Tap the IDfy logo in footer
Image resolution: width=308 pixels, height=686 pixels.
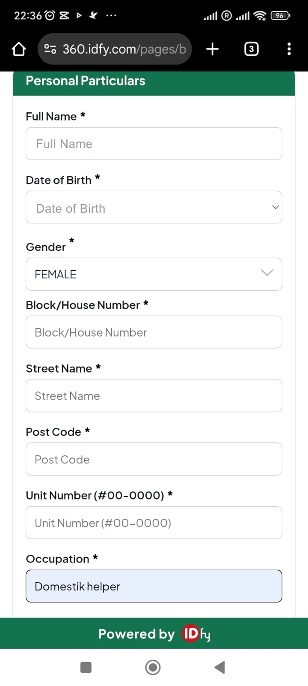(196, 634)
